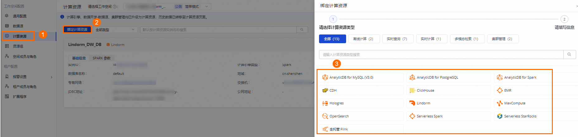The width and height of the screenshot is (578, 137).
Task: Open 扩展程序 sidebar item
Action: [19, 97]
